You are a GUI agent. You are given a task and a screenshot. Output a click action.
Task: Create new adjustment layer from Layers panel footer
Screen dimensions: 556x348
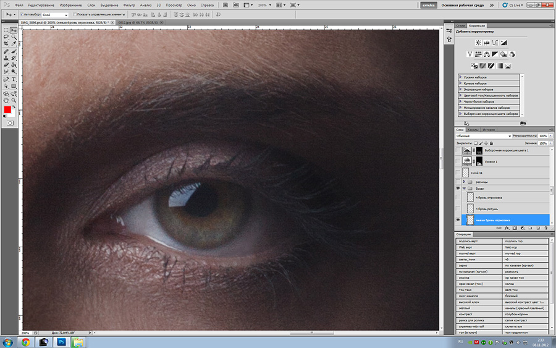point(523,228)
